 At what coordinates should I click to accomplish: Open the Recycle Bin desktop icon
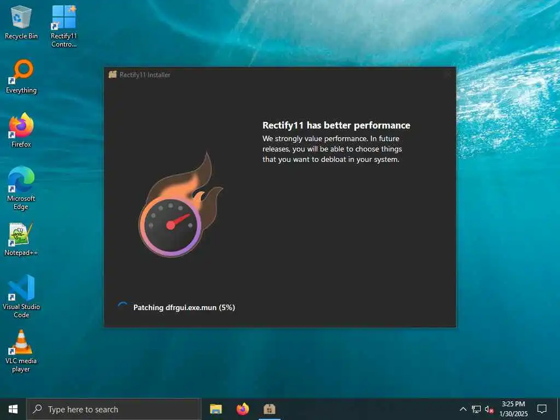coord(21,22)
